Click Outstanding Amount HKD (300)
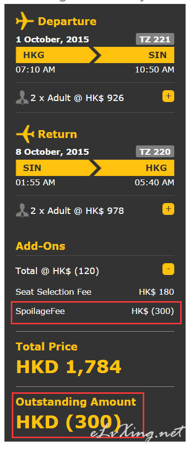The height and width of the screenshot is (449, 191). (76, 415)
